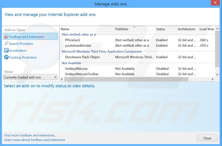Select Toolbars and Extensions add-on type
Viewport: 222px width, 146px height.
point(30,36)
